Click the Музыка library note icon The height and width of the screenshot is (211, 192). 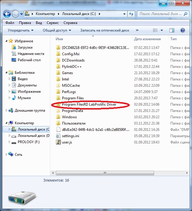point(14,98)
